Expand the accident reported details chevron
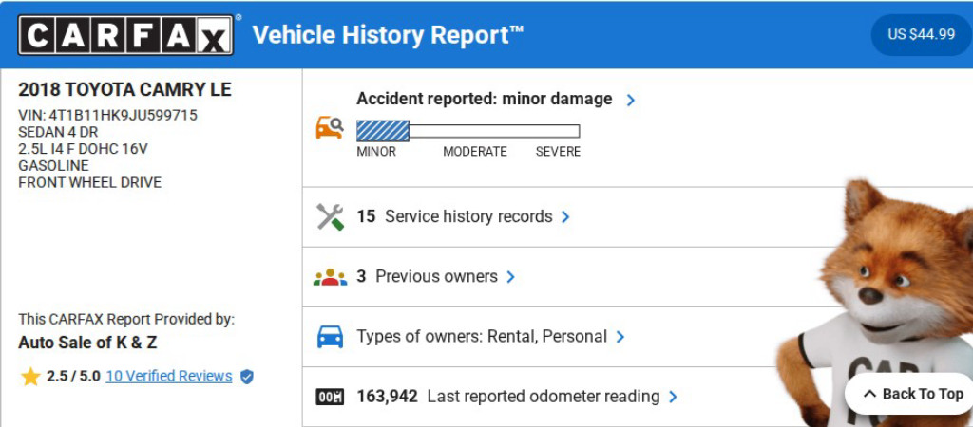 point(631,100)
